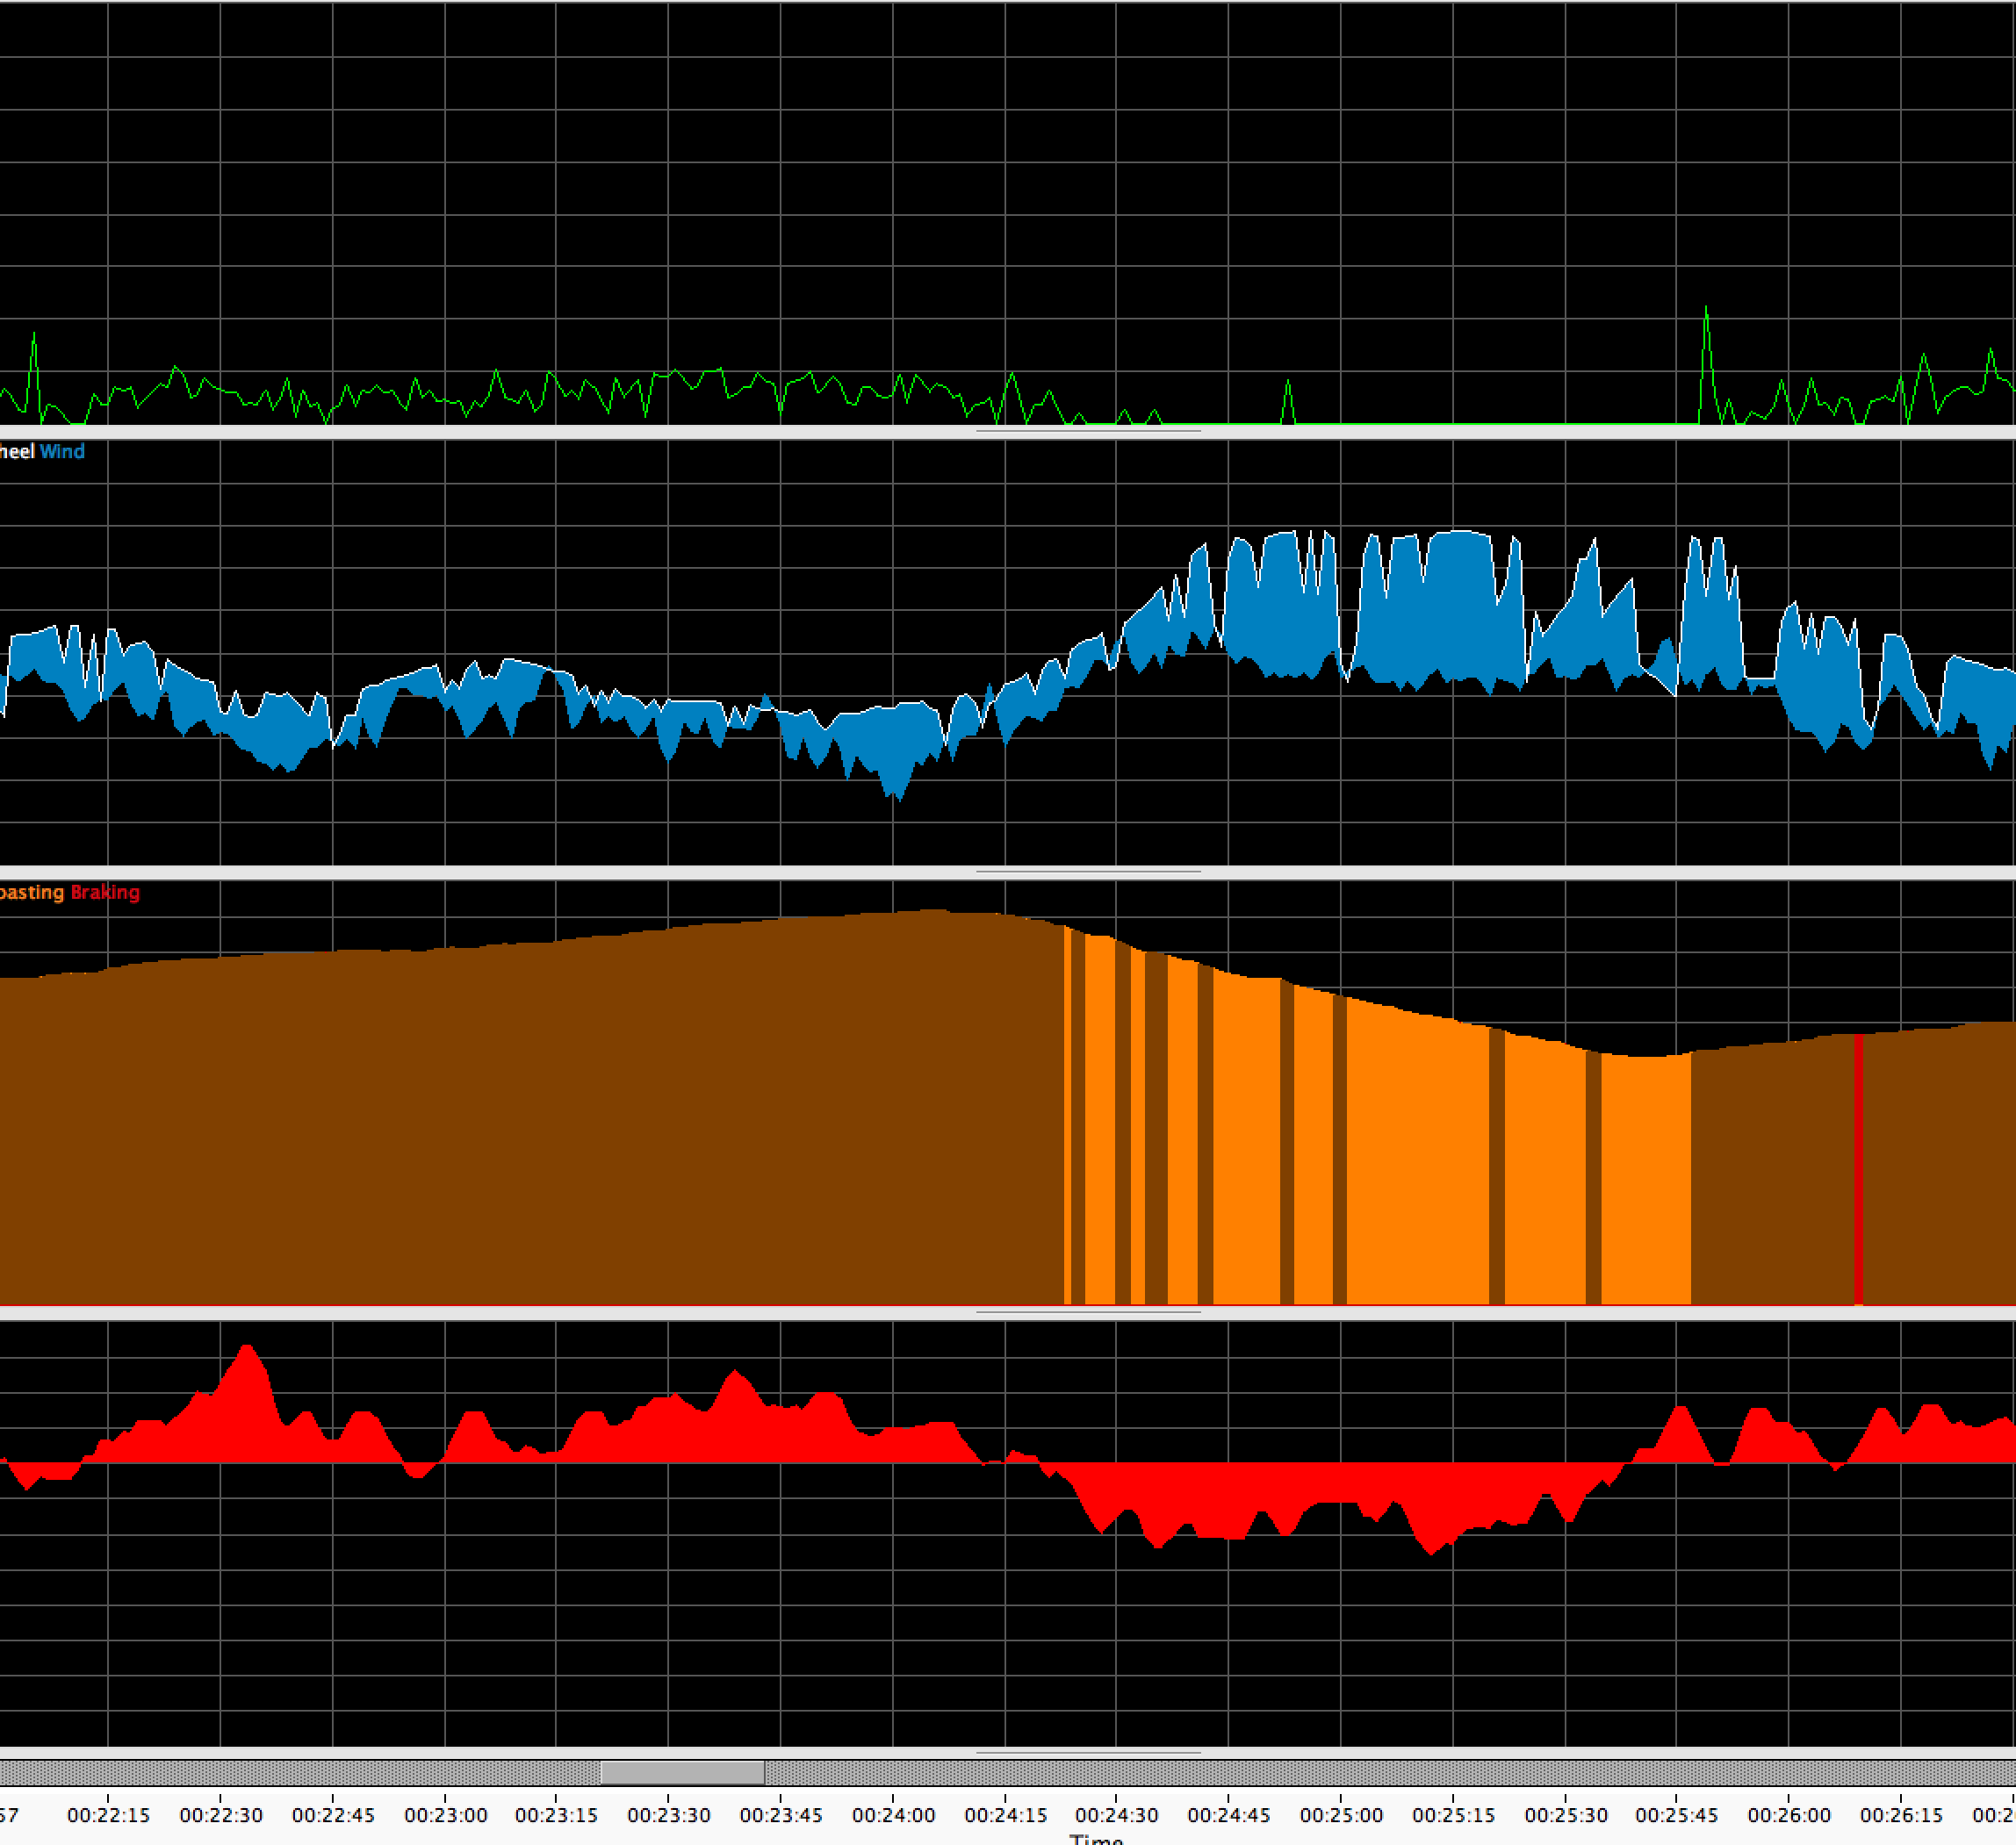Click the divider handle below the Wind chart
Viewport: 2016px width, 1845px height.
tap(1088, 872)
